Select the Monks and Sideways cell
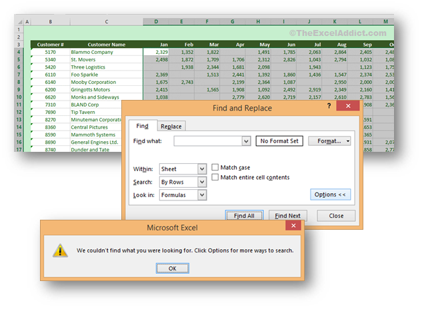This screenshot has width=422, height=309. click(107, 97)
